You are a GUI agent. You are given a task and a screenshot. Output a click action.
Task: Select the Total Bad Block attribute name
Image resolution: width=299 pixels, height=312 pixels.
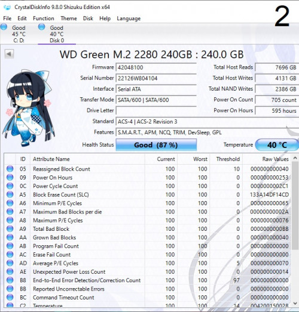click(x=51, y=229)
